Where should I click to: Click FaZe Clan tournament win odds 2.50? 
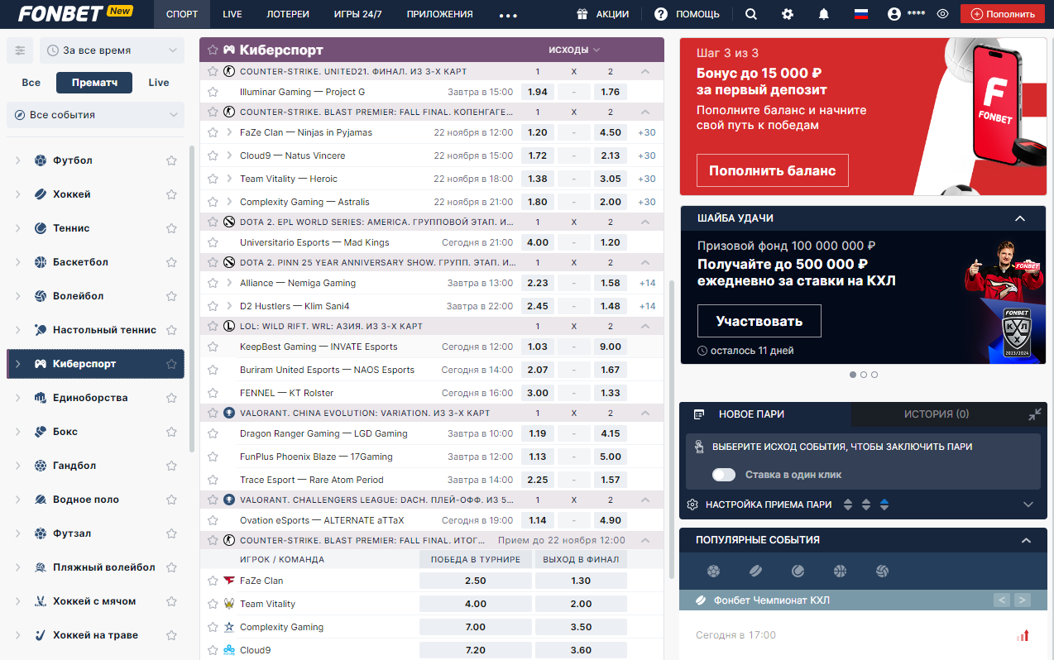[x=476, y=581]
